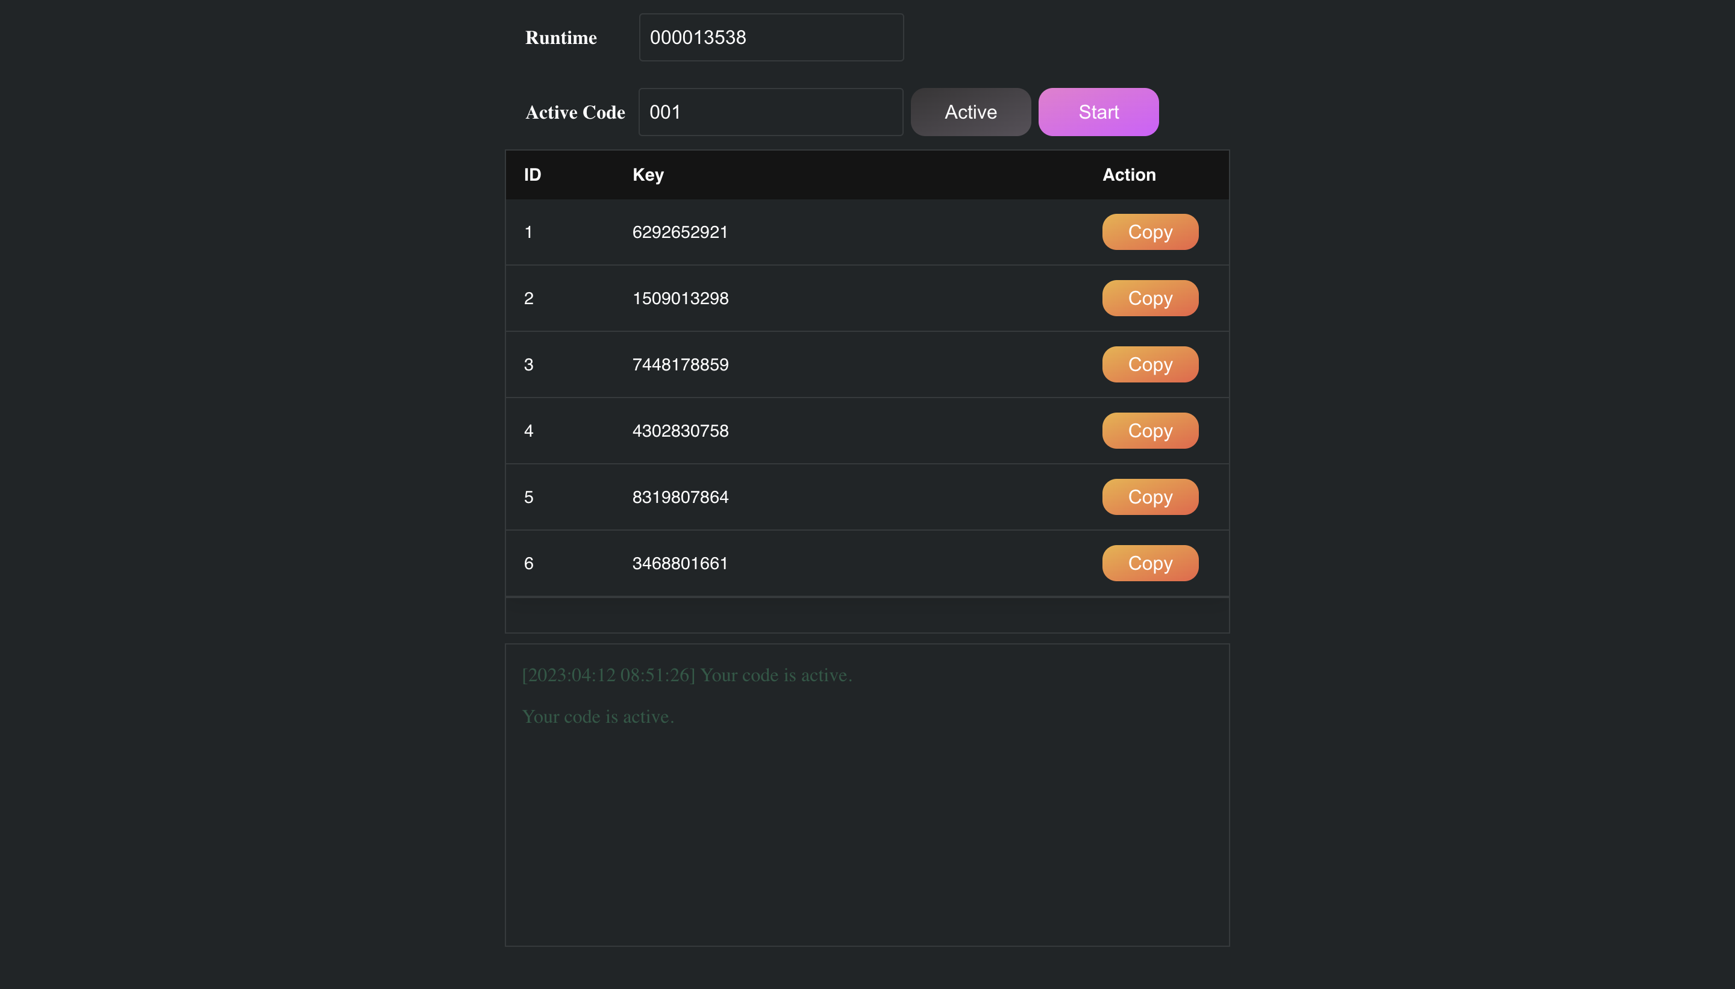Select key value 6292652921
The image size is (1735, 989).
pyautogui.click(x=680, y=232)
